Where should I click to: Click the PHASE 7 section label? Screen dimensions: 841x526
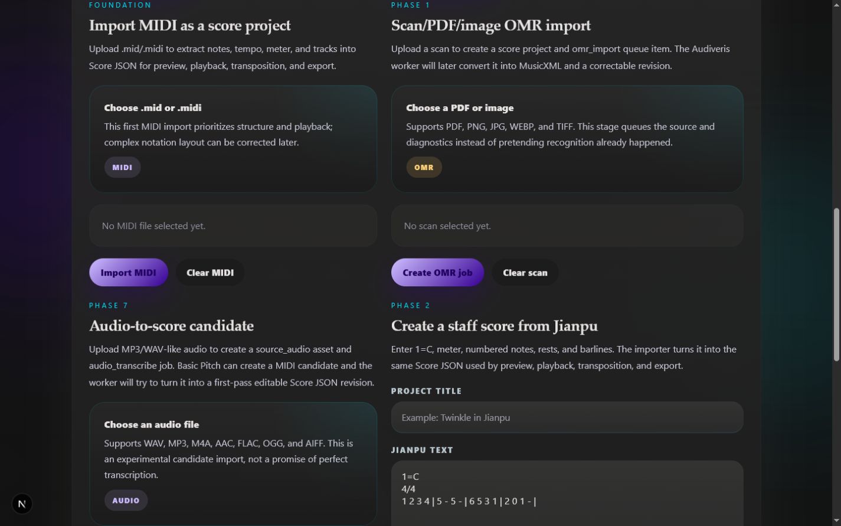(109, 305)
